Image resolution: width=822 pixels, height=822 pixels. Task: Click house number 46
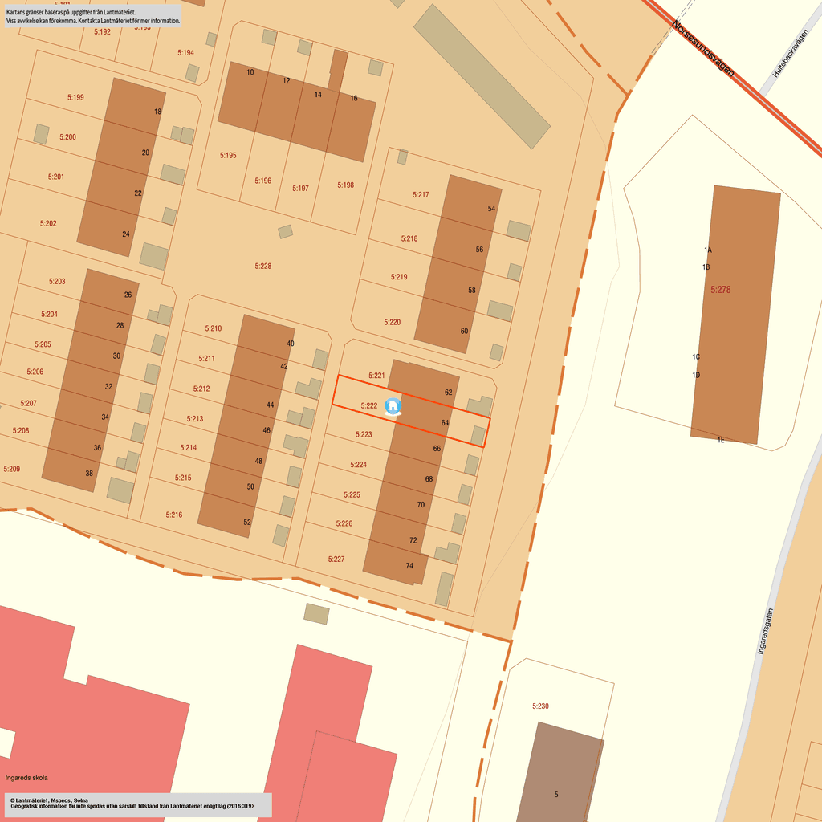tap(267, 430)
